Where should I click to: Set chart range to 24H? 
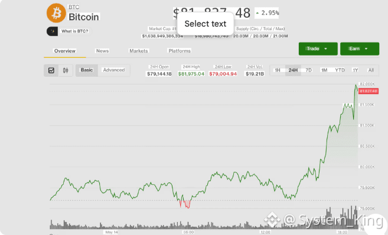[x=293, y=70]
